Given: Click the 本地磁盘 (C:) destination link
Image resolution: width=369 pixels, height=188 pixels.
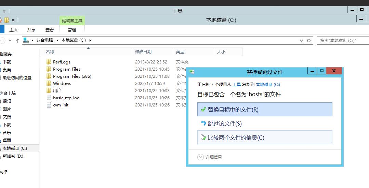Looking at the screenshot, I should 268,84.
